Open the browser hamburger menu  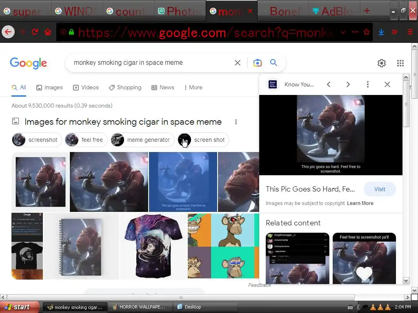[x=410, y=32]
